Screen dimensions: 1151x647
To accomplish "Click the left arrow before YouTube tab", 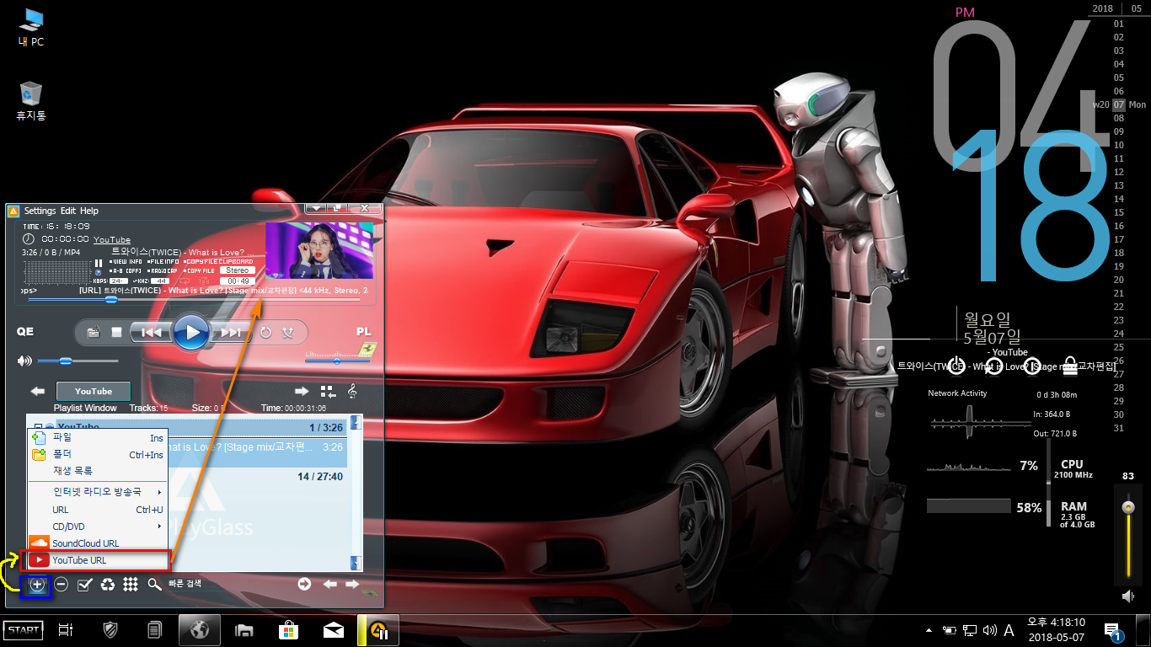I will click(x=37, y=391).
